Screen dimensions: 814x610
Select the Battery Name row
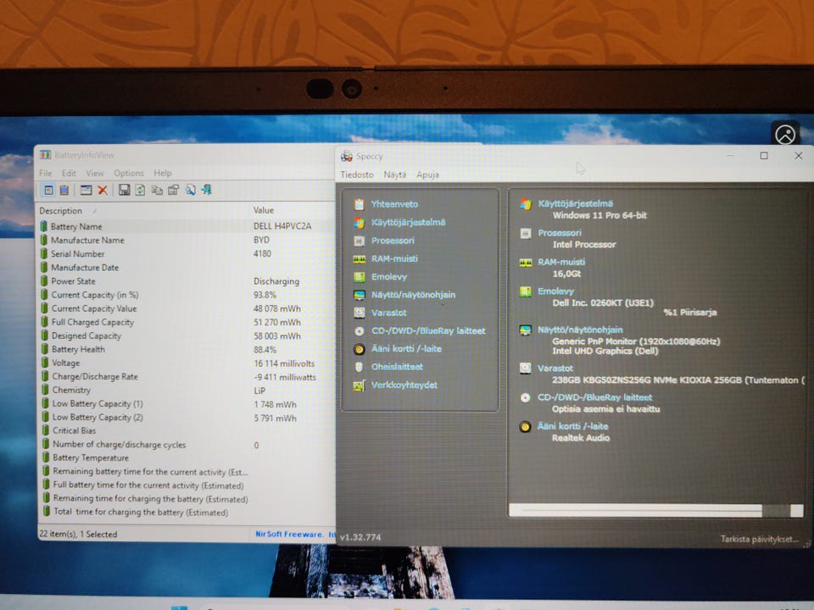coord(187,227)
